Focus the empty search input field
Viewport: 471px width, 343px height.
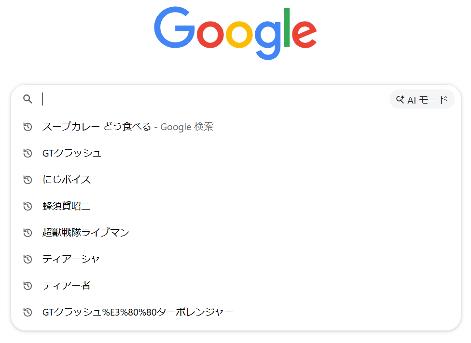(x=212, y=99)
